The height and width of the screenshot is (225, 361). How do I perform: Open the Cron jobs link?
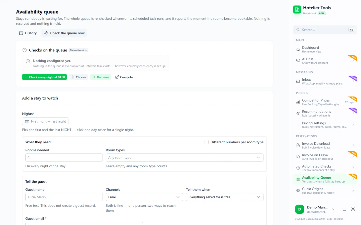pyautogui.click(x=124, y=77)
